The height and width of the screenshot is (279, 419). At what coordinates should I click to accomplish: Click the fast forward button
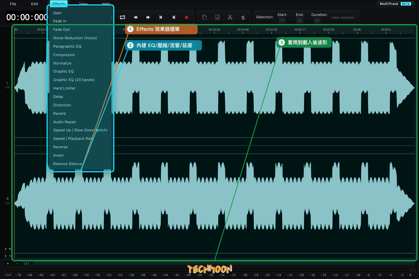click(x=148, y=17)
